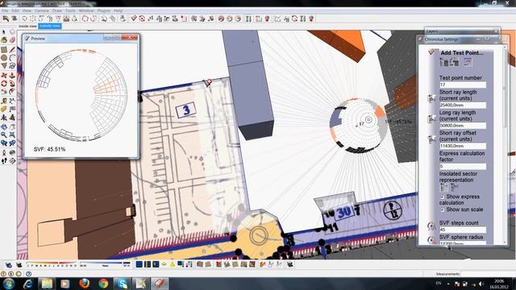This screenshot has height=290, width=516.
Task: Choose the Zoom magnifier tool
Action: (4, 135)
